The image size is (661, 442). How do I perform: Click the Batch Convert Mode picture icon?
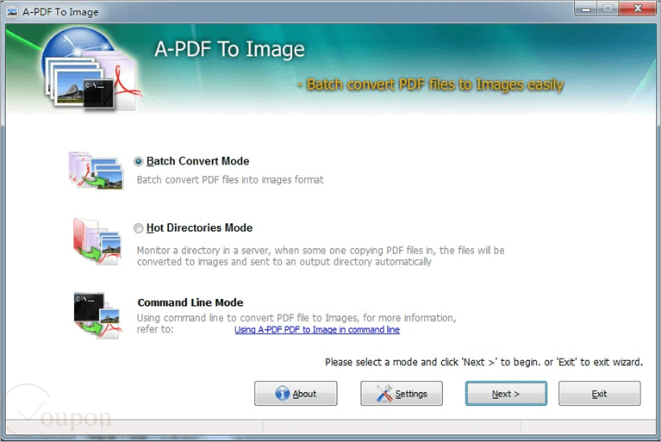97,171
